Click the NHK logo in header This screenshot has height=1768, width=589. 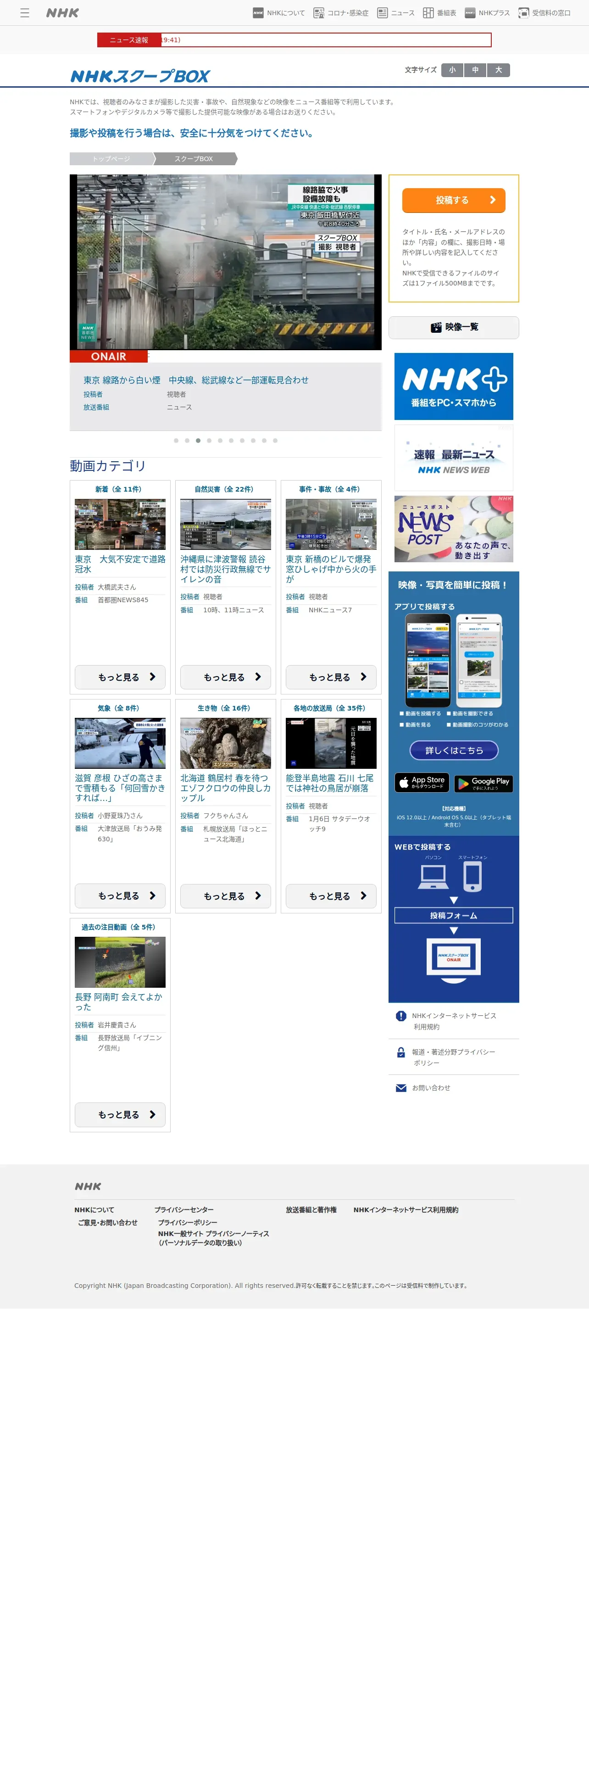(x=62, y=13)
